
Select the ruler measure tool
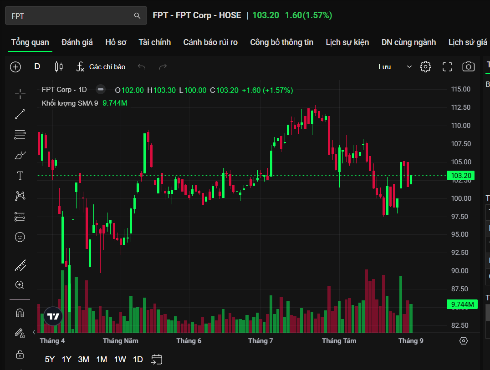[20, 266]
